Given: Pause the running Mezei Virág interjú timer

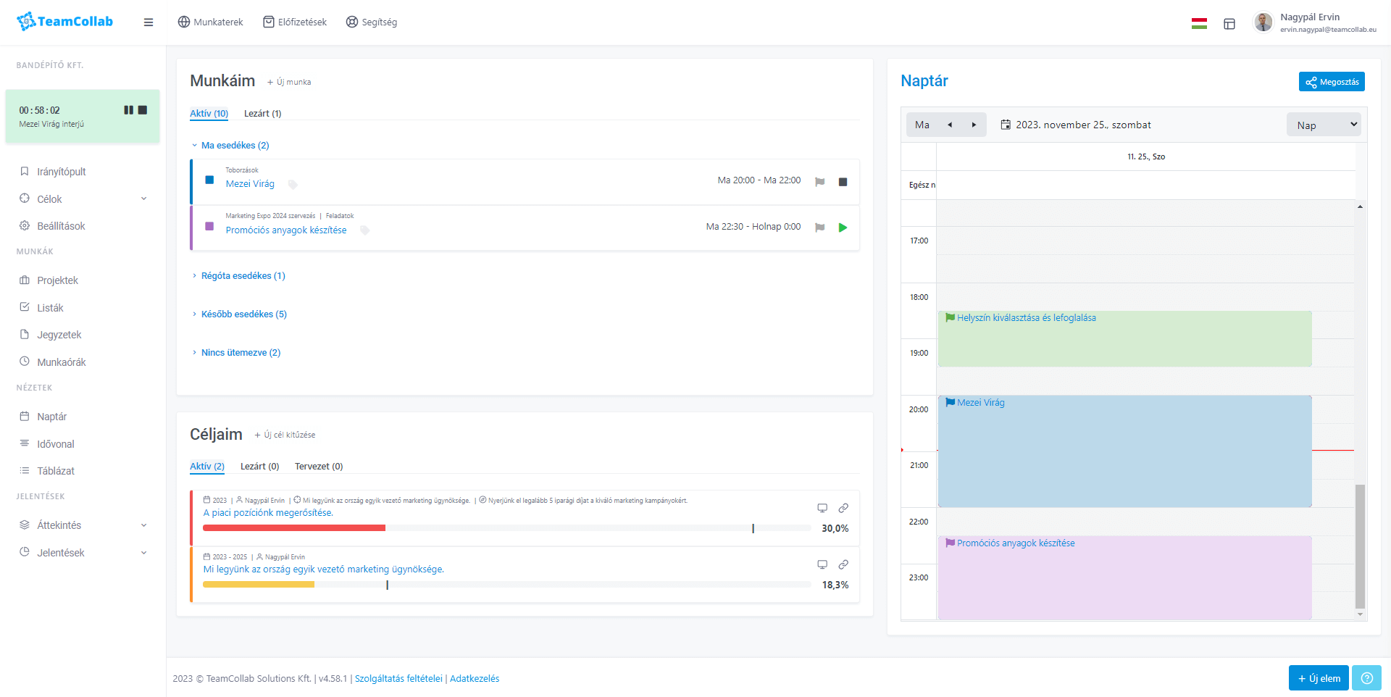Looking at the screenshot, I should (x=128, y=110).
